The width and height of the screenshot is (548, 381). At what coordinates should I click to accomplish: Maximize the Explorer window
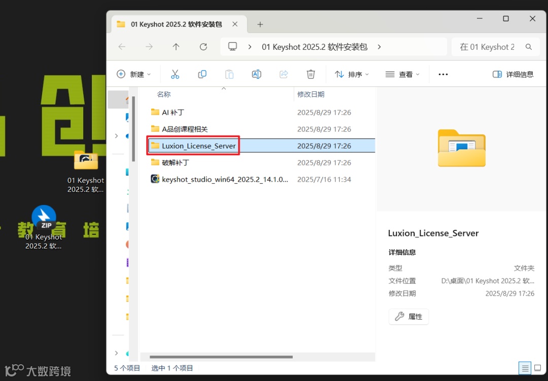[x=506, y=18]
